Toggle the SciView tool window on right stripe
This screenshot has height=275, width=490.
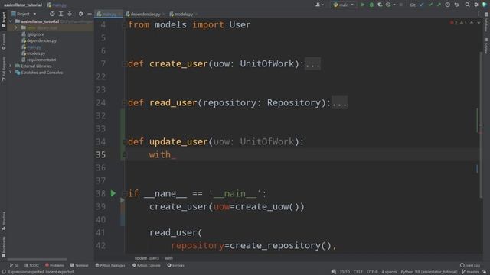tap(486, 46)
